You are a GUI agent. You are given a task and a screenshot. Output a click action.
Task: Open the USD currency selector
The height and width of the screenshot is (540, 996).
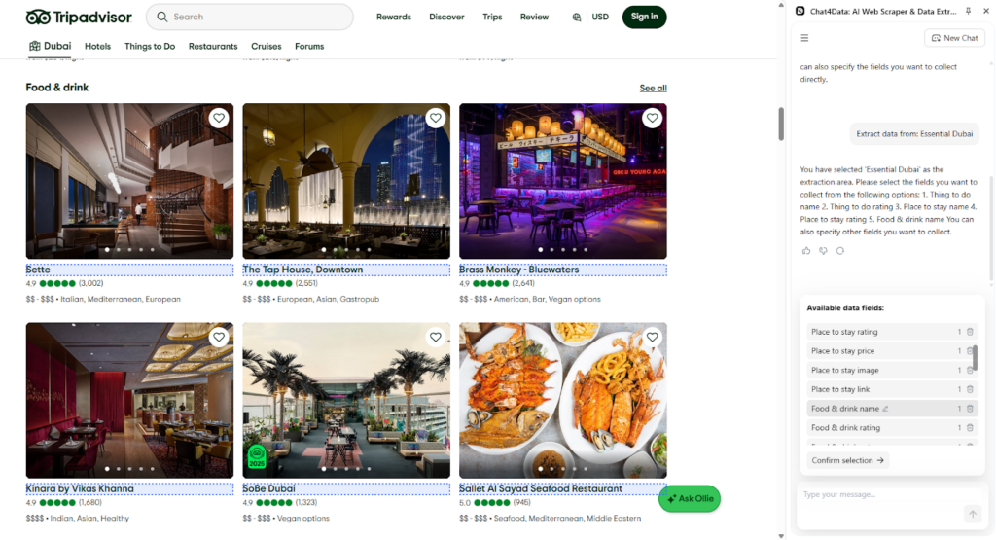[600, 18]
